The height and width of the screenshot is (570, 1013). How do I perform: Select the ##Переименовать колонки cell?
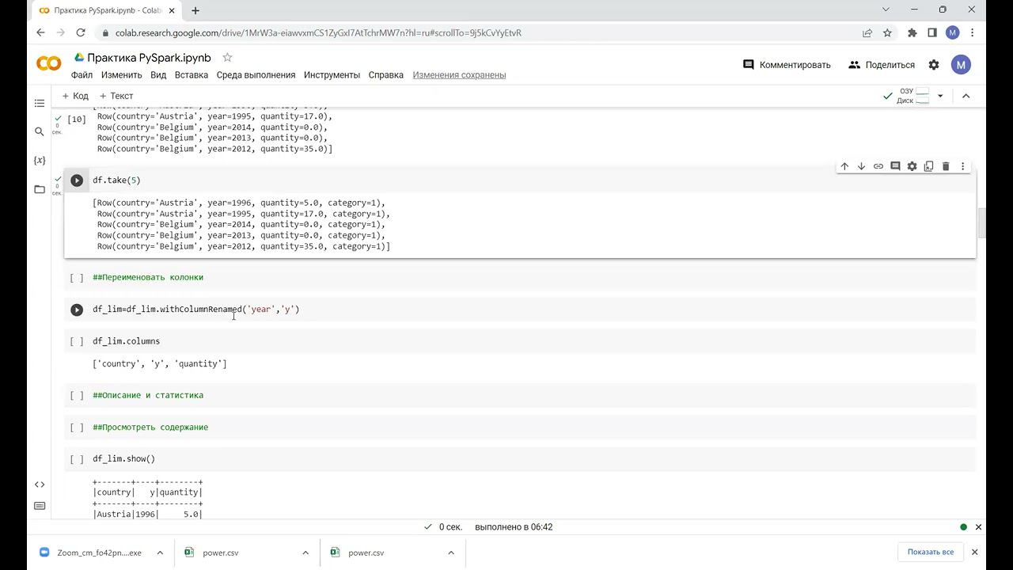520,277
